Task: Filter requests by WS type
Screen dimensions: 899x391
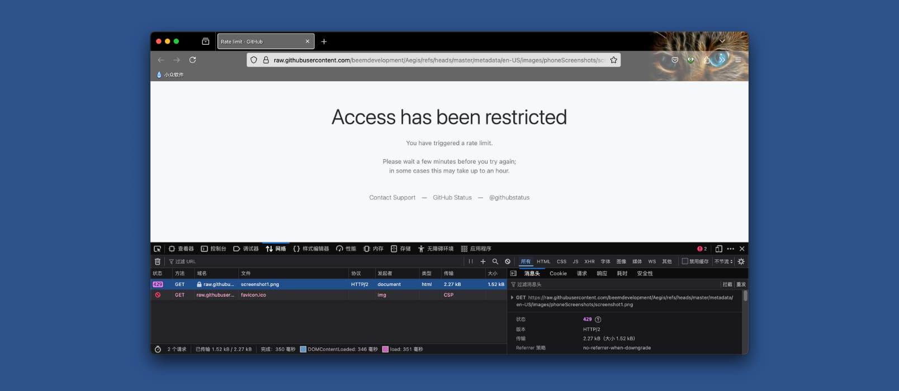Action: coord(652,261)
